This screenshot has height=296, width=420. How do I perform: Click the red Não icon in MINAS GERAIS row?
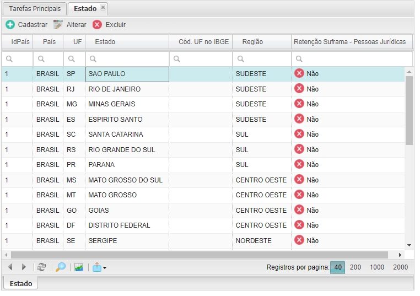[x=299, y=104]
